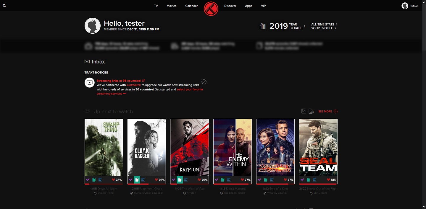Toggle Krypton collected state
The width and height of the screenshot is (426, 209).
180,179
